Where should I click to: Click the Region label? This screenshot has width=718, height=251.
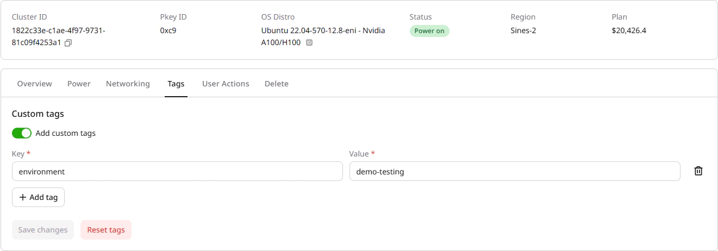pyautogui.click(x=523, y=17)
